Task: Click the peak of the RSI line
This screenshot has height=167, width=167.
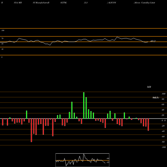Action: coord(117,37)
